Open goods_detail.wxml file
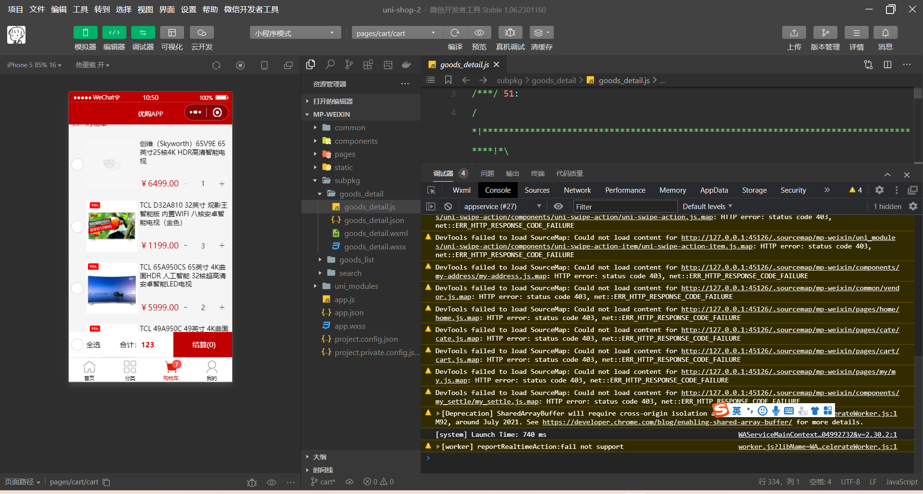This screenshot has height=494, width=923. pyautogui.click(x=375, y=233)
